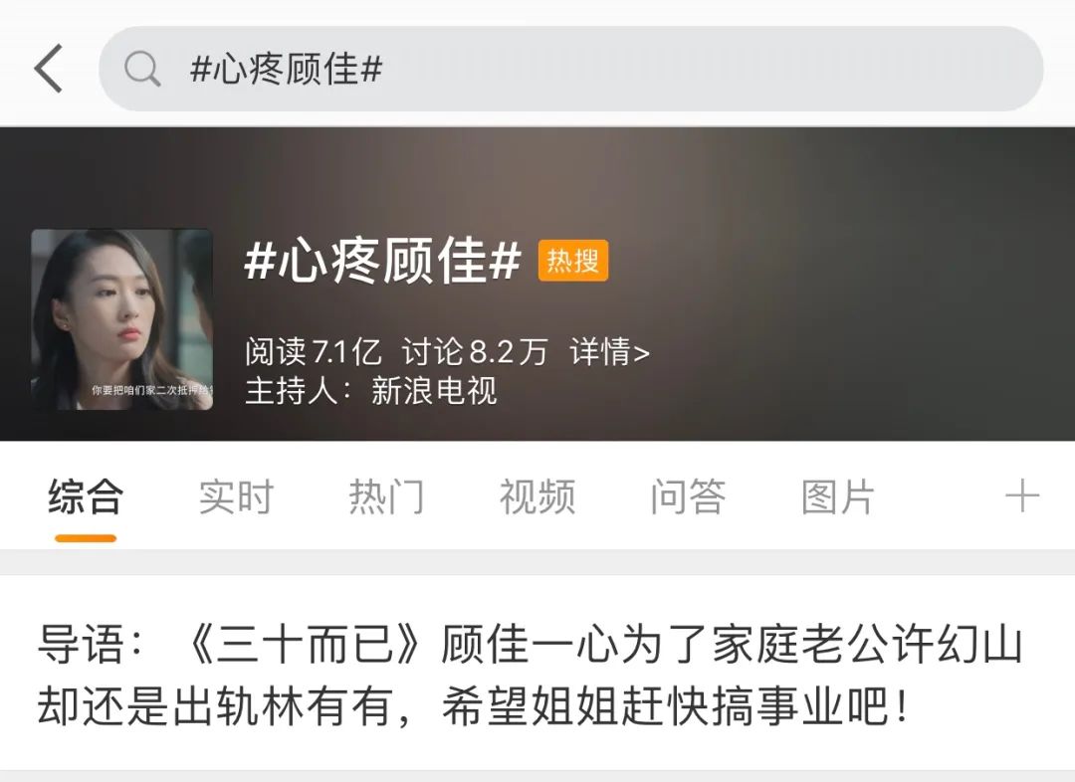Show the 图片 tab
Viewport: 1075px width, 782px height.
pos(838,496)
